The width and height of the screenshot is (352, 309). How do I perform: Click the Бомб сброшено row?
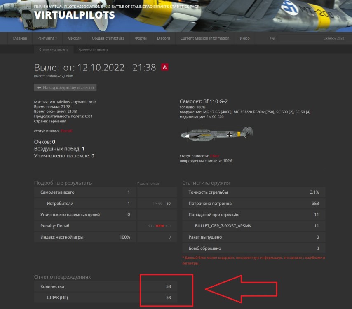click(x=253, y=248)
